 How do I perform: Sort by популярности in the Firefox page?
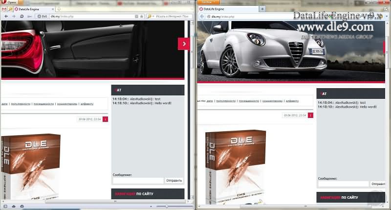coord(226,101)
